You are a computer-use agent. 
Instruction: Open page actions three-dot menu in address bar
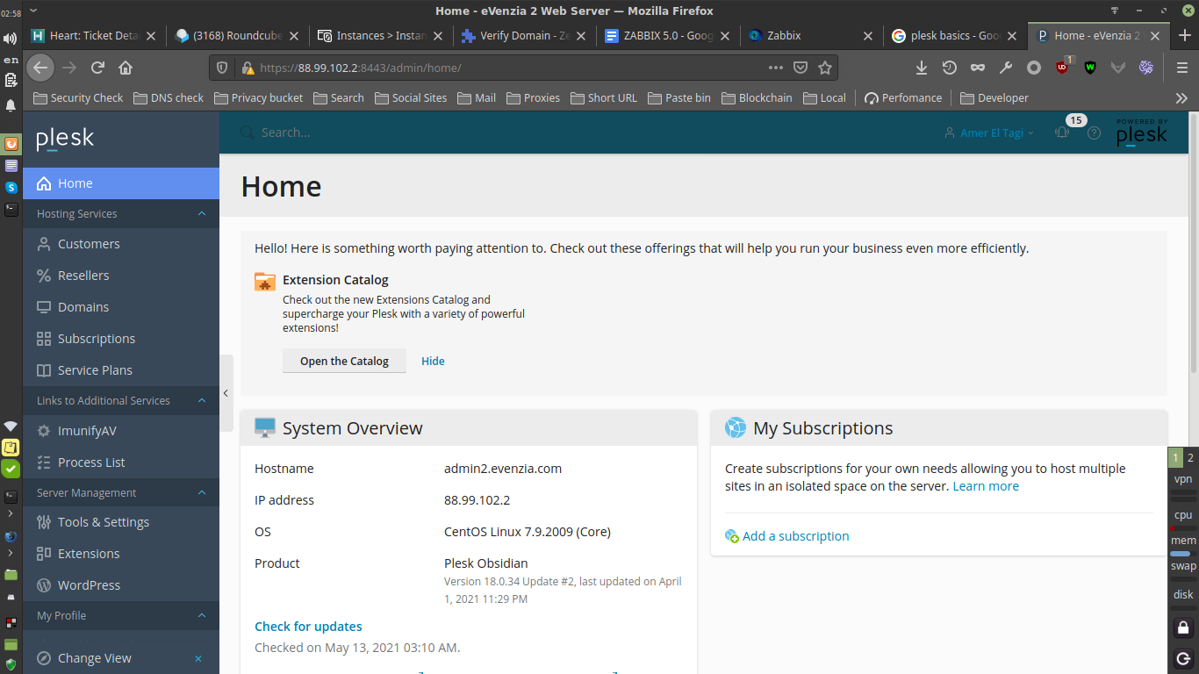pos(776,68)
